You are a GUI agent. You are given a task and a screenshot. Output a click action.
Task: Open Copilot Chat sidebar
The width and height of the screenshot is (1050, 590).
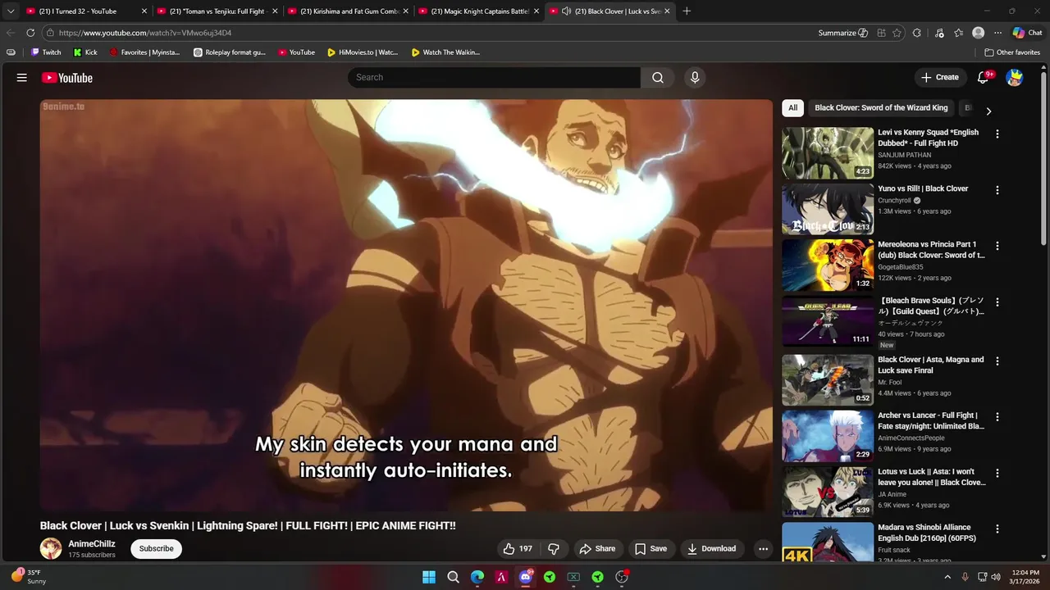[x=1027, y=33]
